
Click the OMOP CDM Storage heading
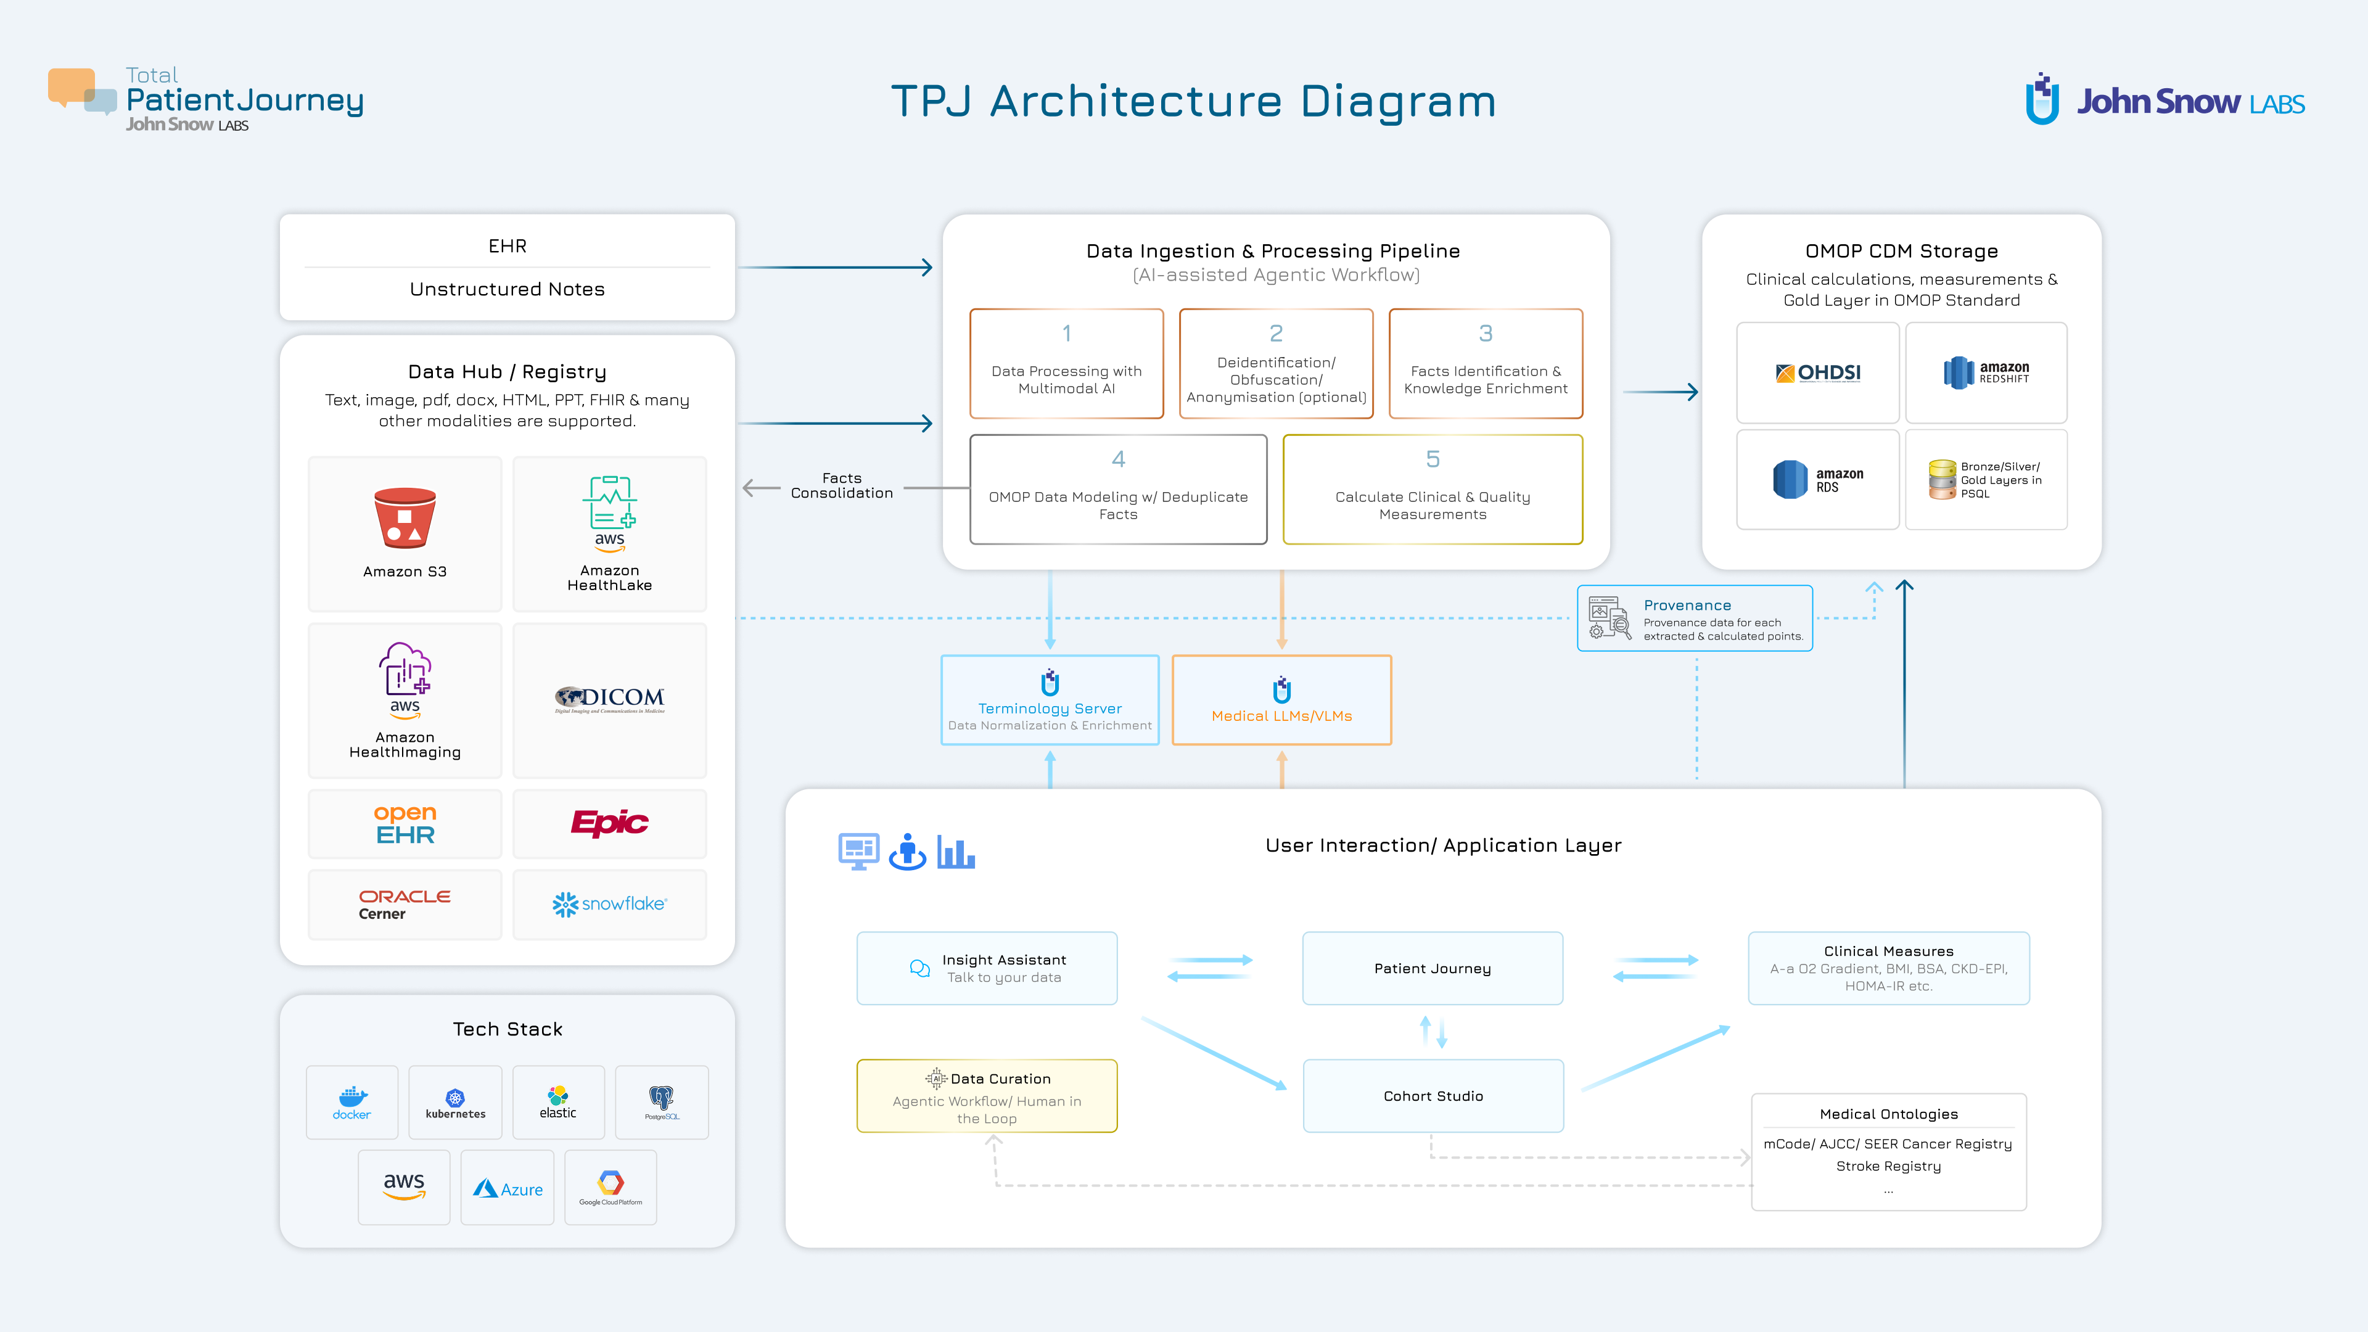1901,251
